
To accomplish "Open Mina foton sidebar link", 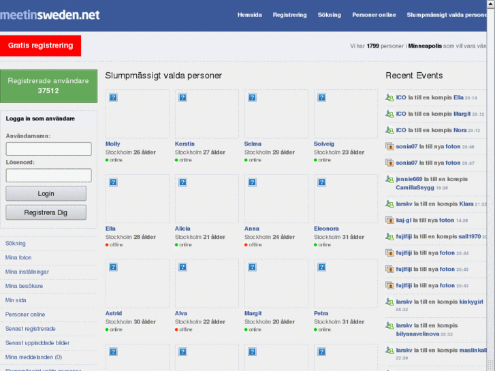I will 18,257.
